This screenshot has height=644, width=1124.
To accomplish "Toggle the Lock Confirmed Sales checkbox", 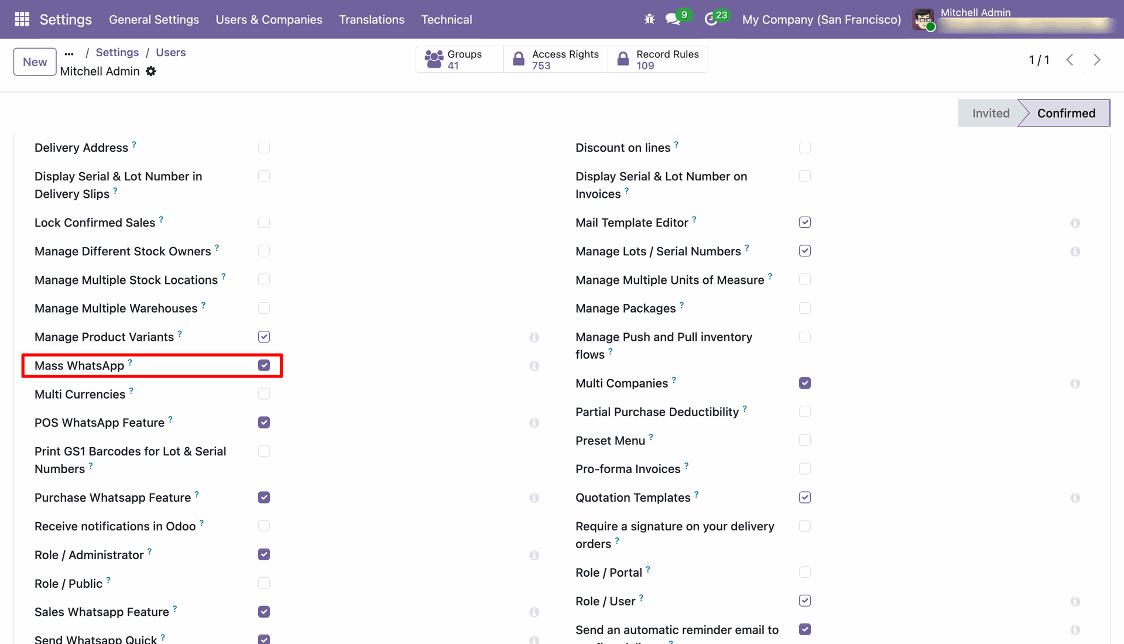I will [x=264, y=222].
